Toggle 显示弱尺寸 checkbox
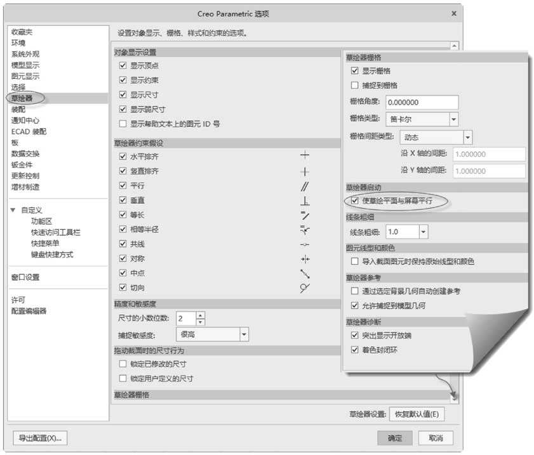 coord(123,109)
